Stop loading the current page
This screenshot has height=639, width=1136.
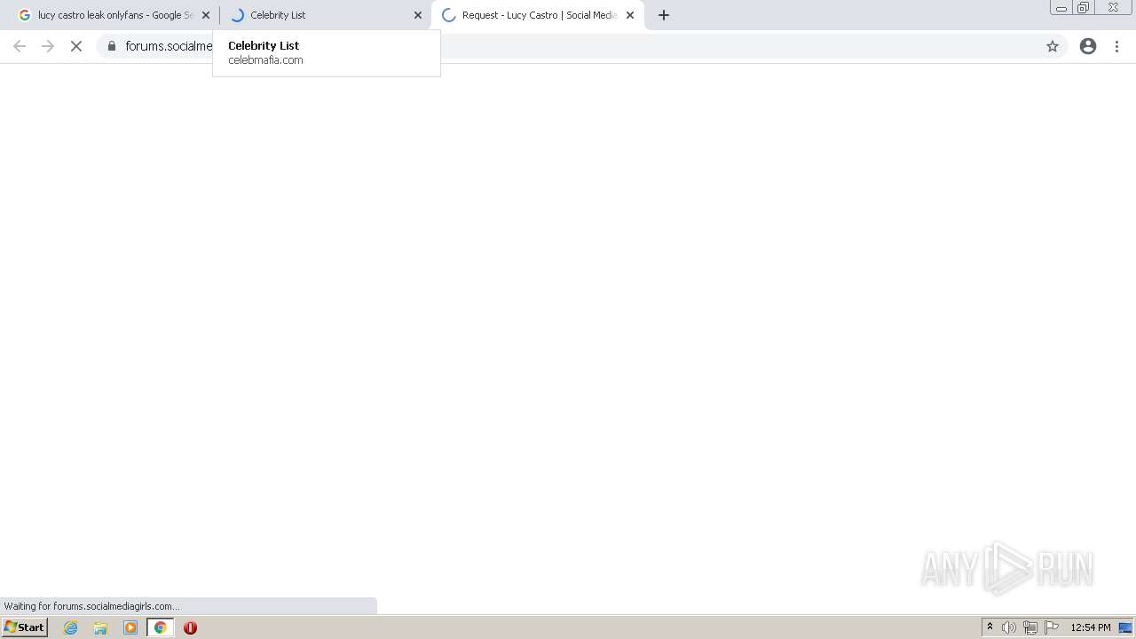(x=76, y=46)
